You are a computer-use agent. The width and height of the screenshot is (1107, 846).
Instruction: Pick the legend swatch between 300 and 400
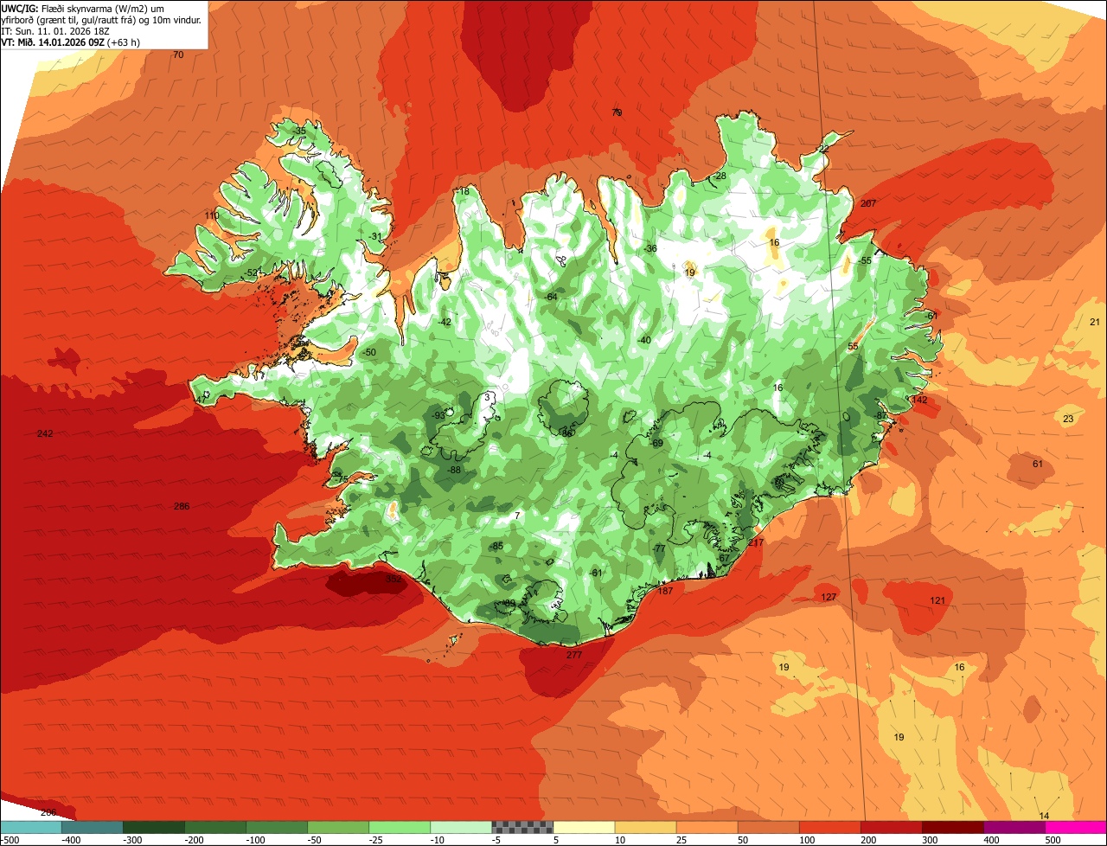click(951, 827)
